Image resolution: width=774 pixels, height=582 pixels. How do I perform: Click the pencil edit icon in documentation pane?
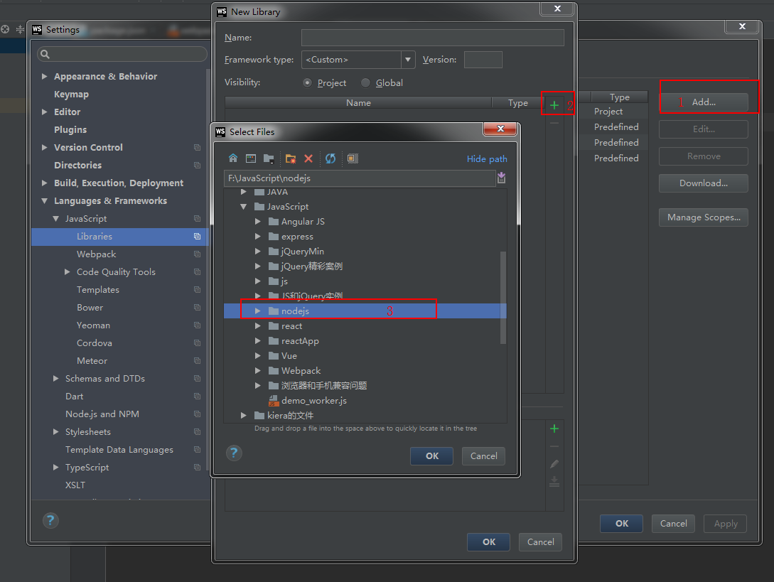(554, 464)
